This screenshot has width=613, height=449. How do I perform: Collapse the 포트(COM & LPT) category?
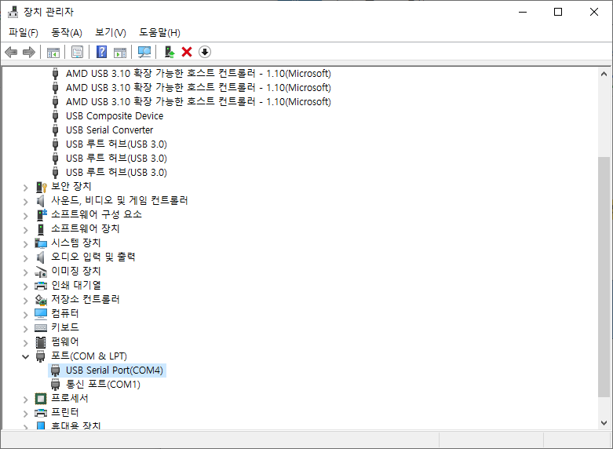tap(26, 356)
